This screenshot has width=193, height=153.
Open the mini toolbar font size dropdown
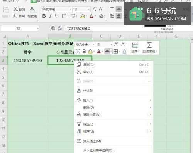[111, 45]
